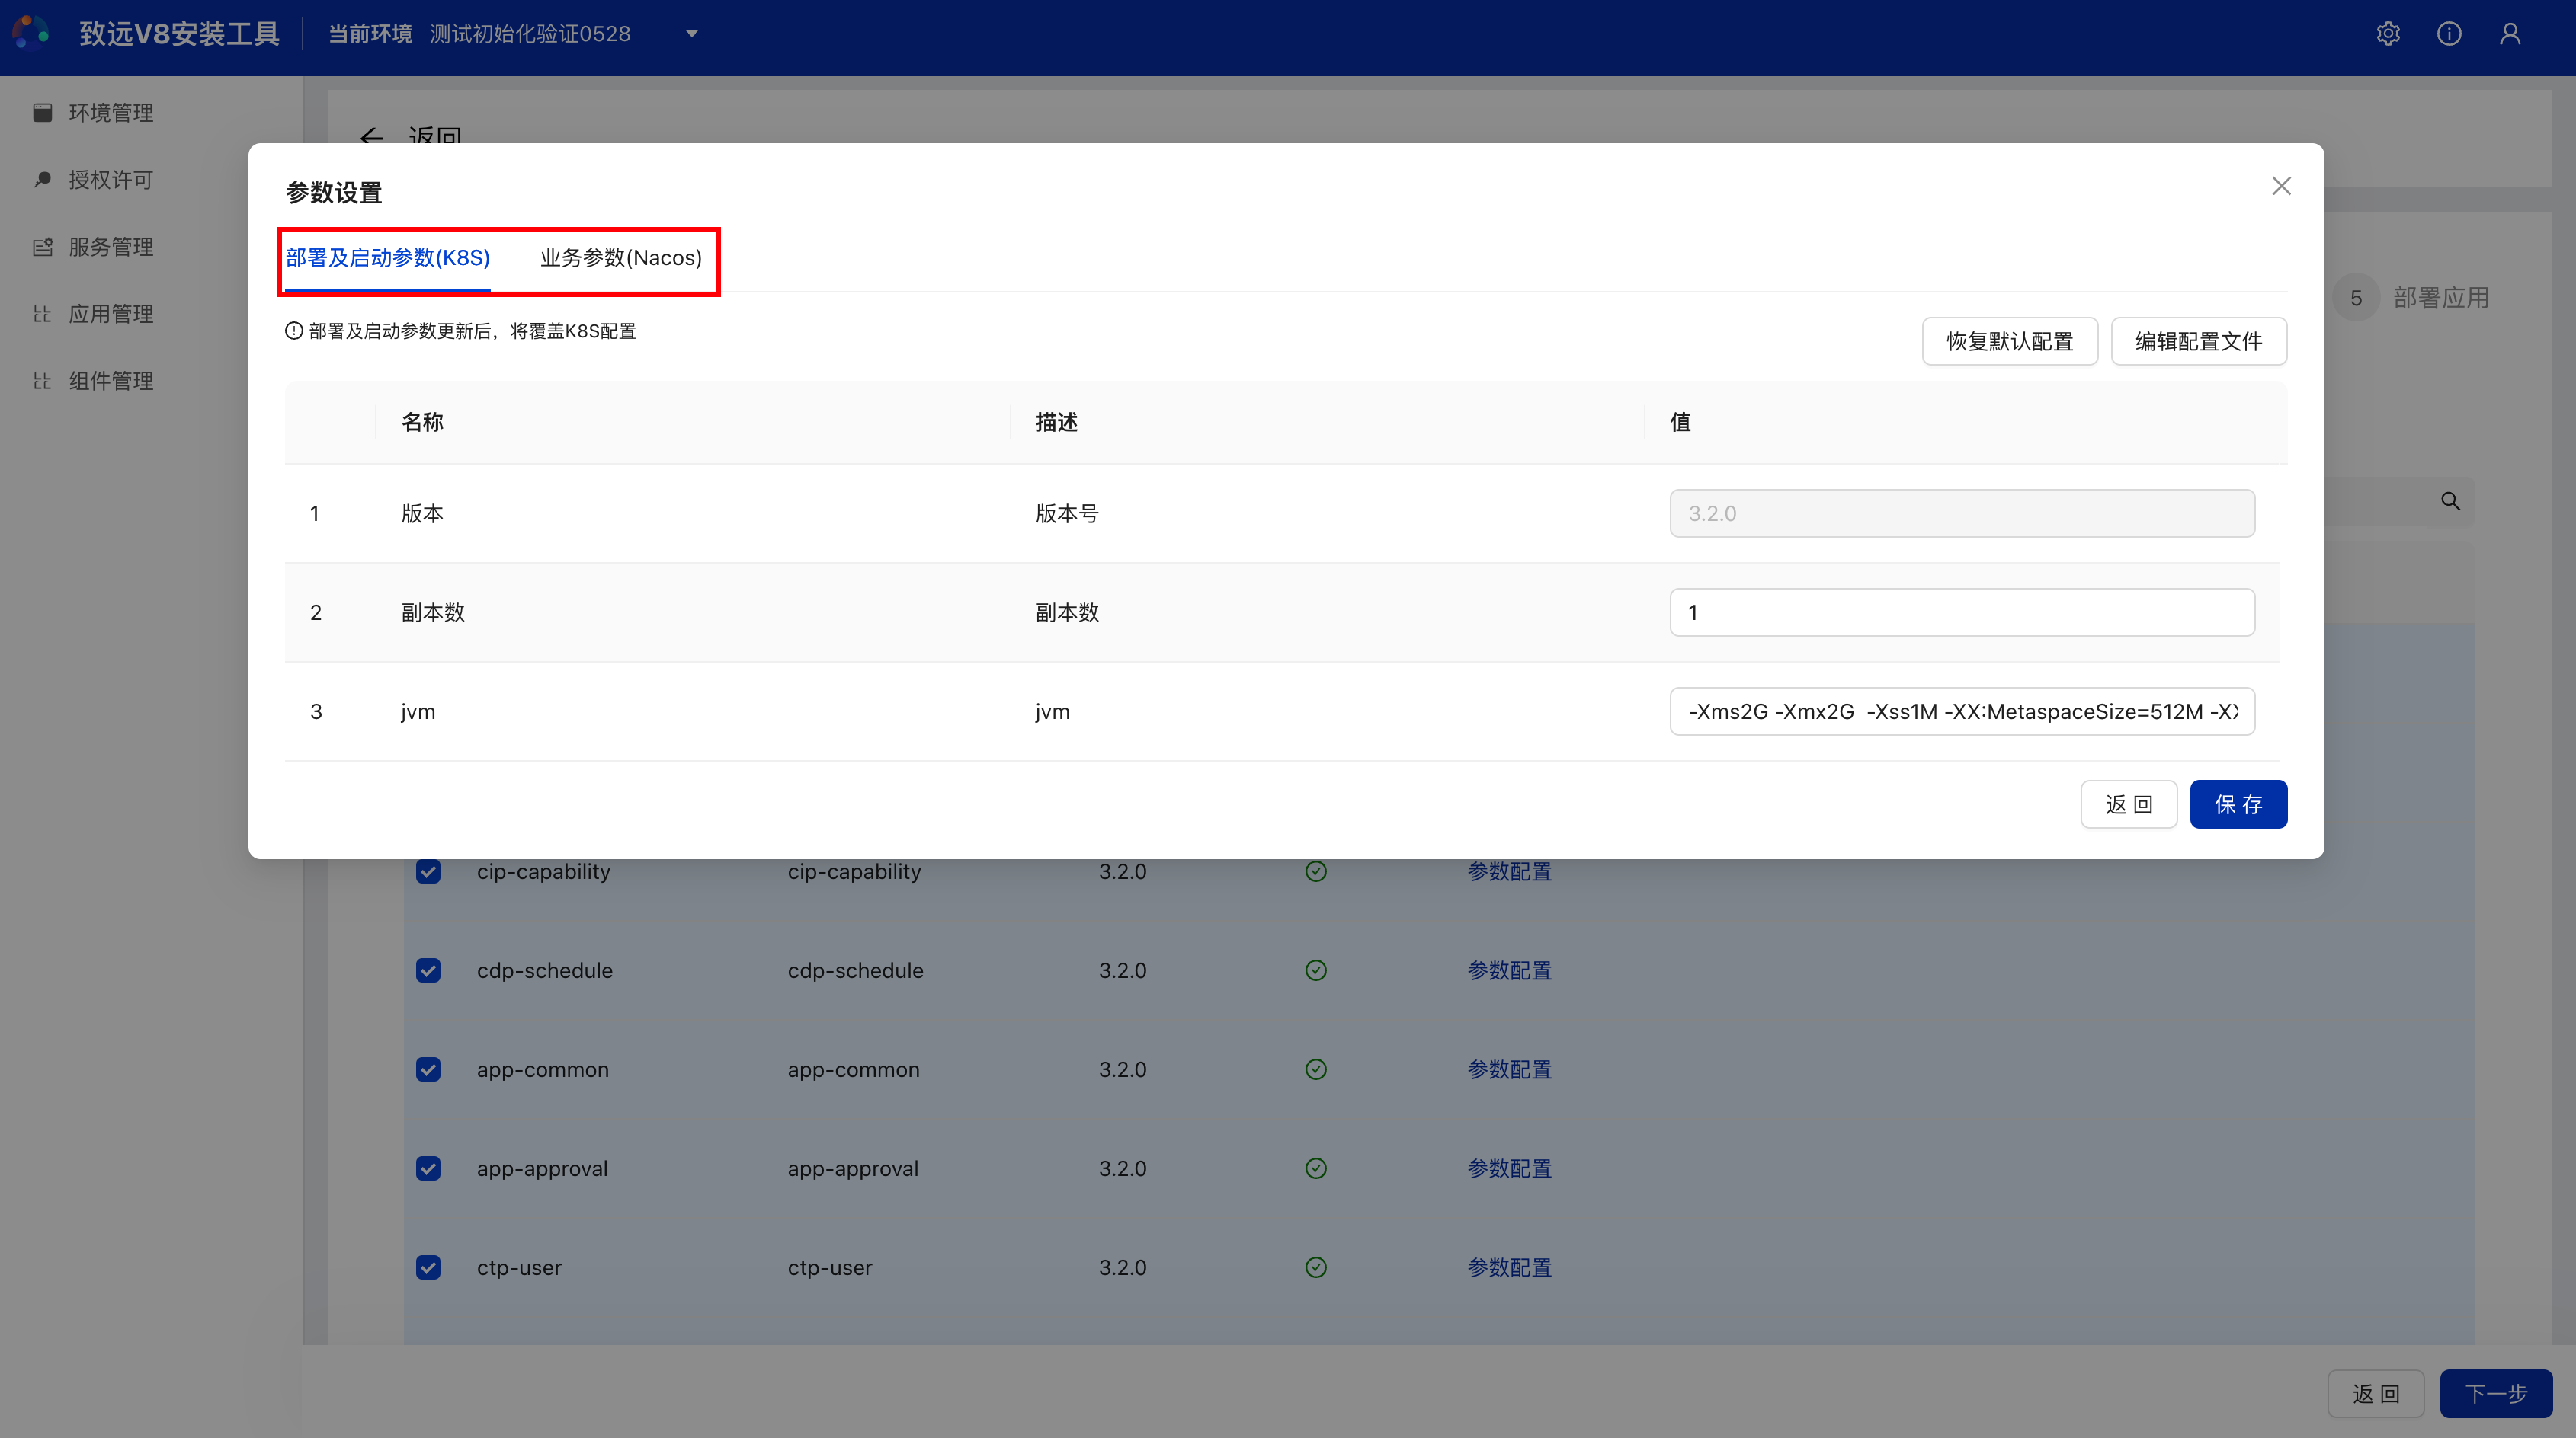The height and width of the screenshot is (1438, 2576).
Task: Click the search magnifier icon in background
Action: [x=2450, y=500]
